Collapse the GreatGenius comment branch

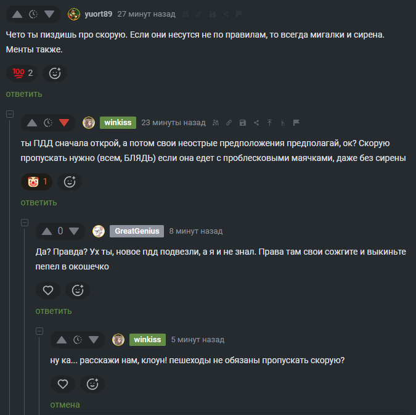pos(25,223)
